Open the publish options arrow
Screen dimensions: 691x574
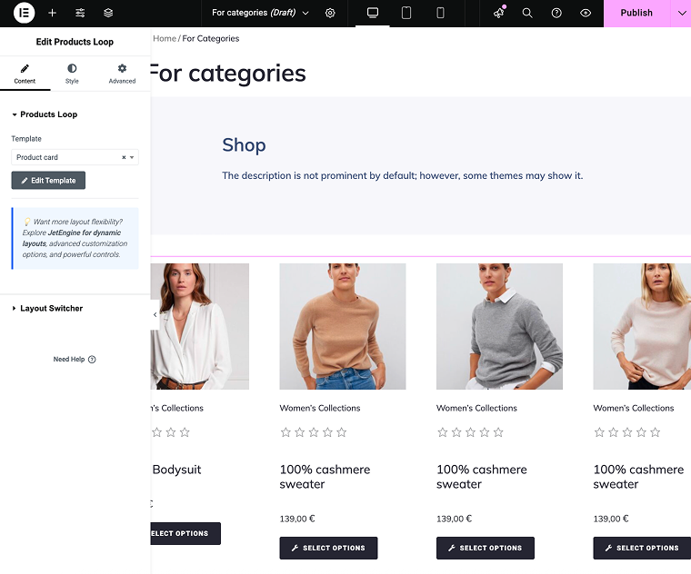click(681, 14)
